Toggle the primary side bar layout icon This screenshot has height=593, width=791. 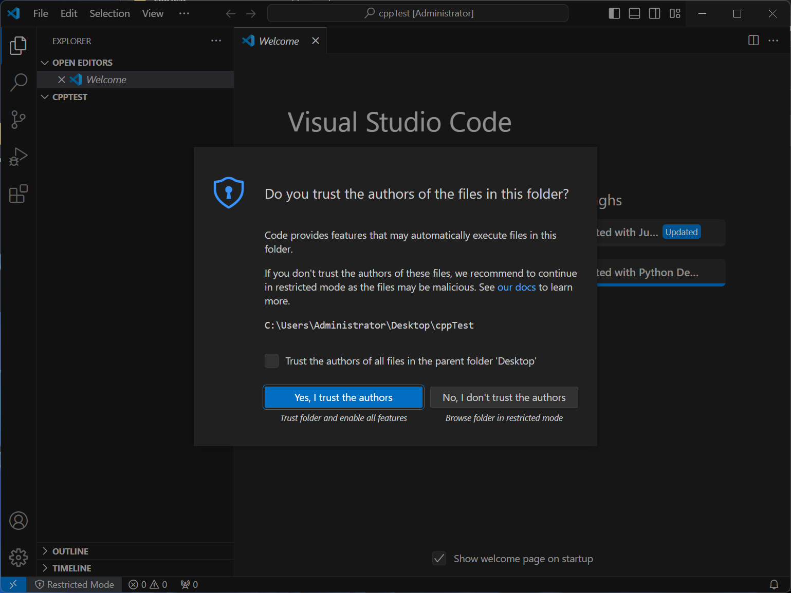(614, 13)
